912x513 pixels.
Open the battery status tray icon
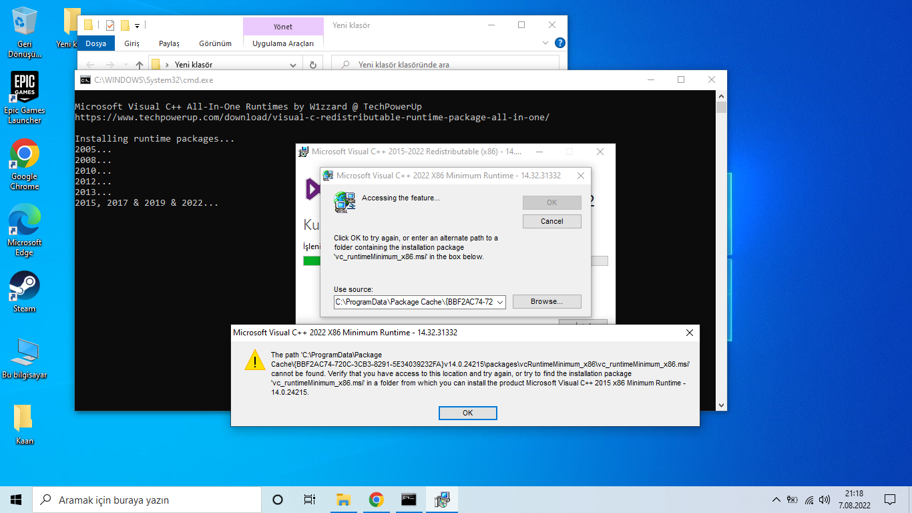coord(792,500)
